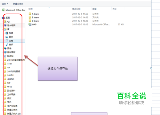The height and width of the screenshot is (115, 160).
Task: Select the A team folder
Action: click(34, 14)
